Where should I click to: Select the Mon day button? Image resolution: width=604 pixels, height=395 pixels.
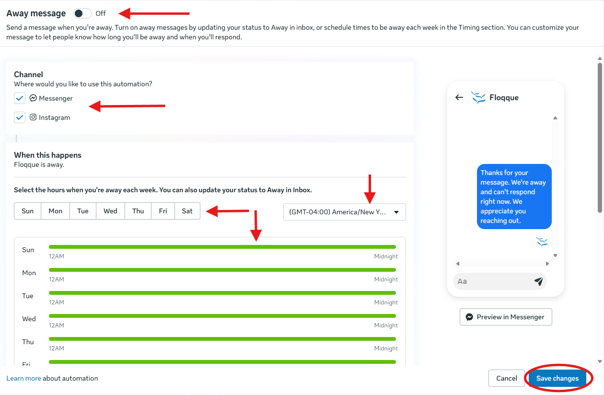[x=56, y=211]
